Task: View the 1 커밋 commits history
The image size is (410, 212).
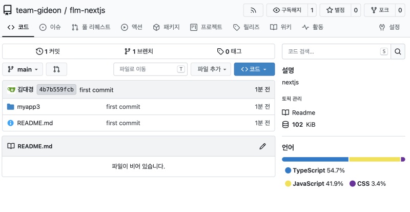Action: tap(48, 51)
